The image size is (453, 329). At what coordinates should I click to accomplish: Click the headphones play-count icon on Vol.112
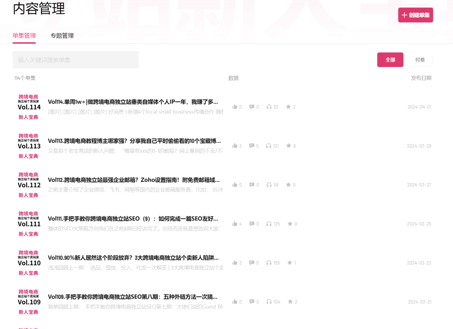click(269, 184)
